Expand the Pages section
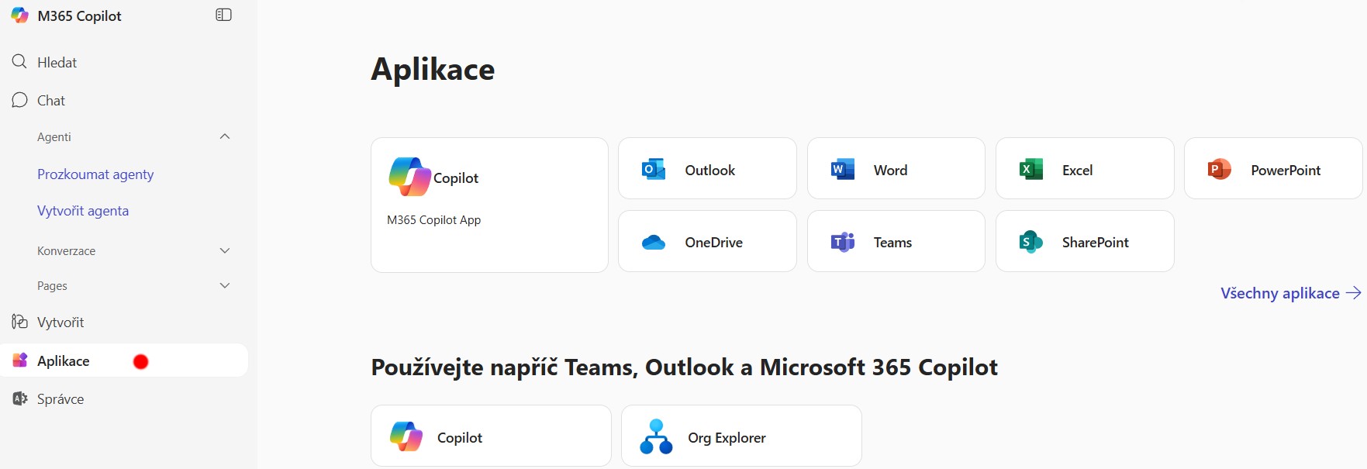 [225, 285]
